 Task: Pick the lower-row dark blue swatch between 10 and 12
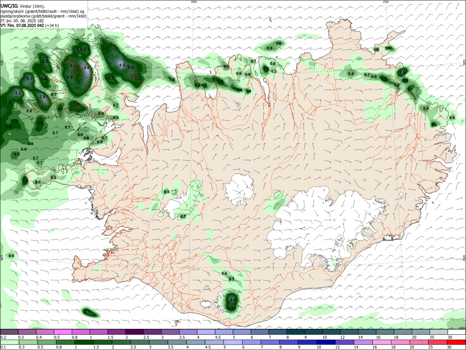click(325, 342)
